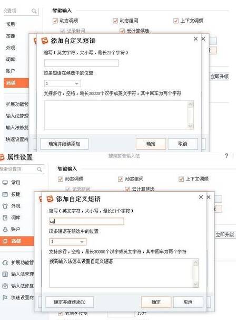Click 确定 in the empty dialog
Image resolution: width=238 pixels, height=320 pixels.
coord(151,144)
